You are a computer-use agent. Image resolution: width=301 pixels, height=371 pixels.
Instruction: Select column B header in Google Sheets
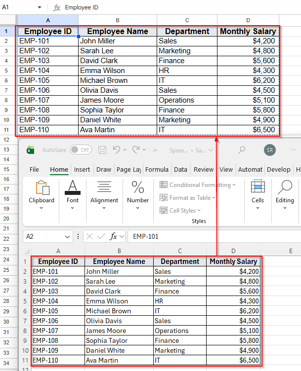[x=118, y=20]
